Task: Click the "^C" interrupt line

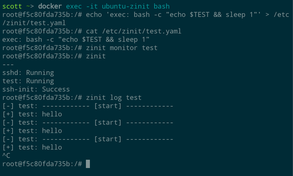Action: [6, 155]
